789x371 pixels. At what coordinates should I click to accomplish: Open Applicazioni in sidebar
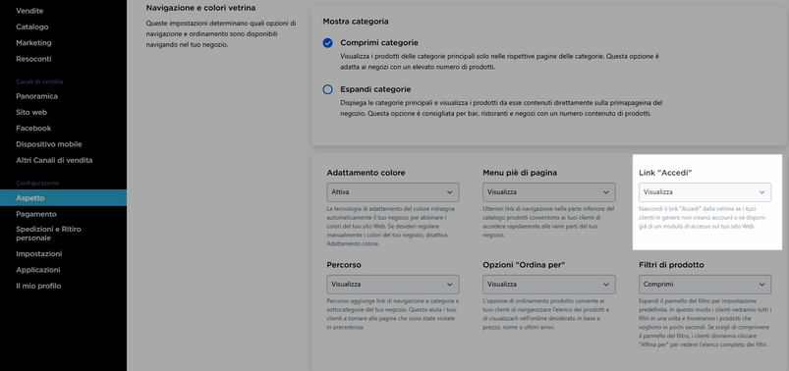38,270
